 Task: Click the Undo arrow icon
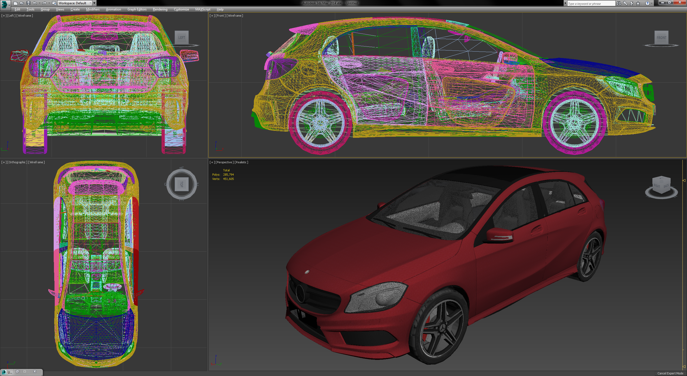35,3
